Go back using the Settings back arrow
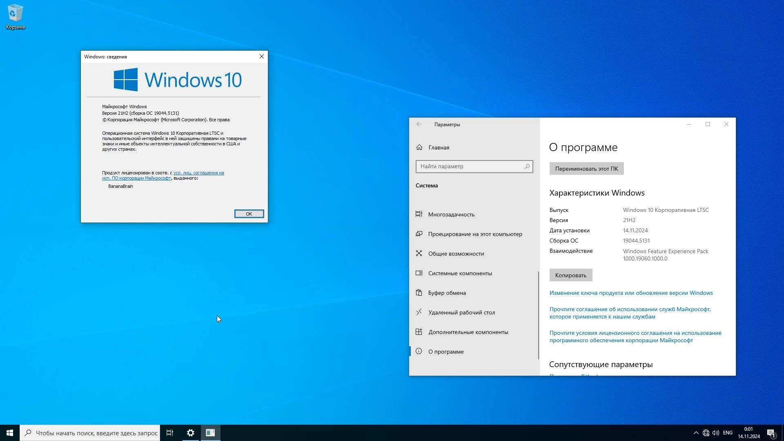The image size is (784, 441). (419, 124)
